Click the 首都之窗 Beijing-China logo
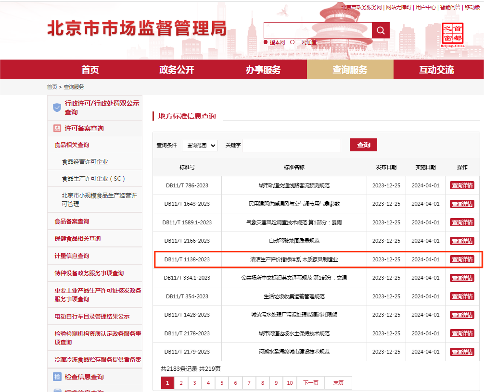The image size is (484, 392). pos(453,35)
